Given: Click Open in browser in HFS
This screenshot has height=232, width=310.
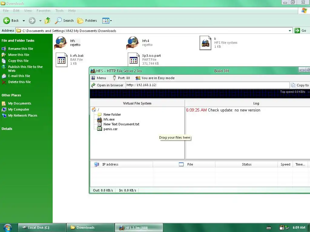Looking at the screenshot, I should point(107,85).
